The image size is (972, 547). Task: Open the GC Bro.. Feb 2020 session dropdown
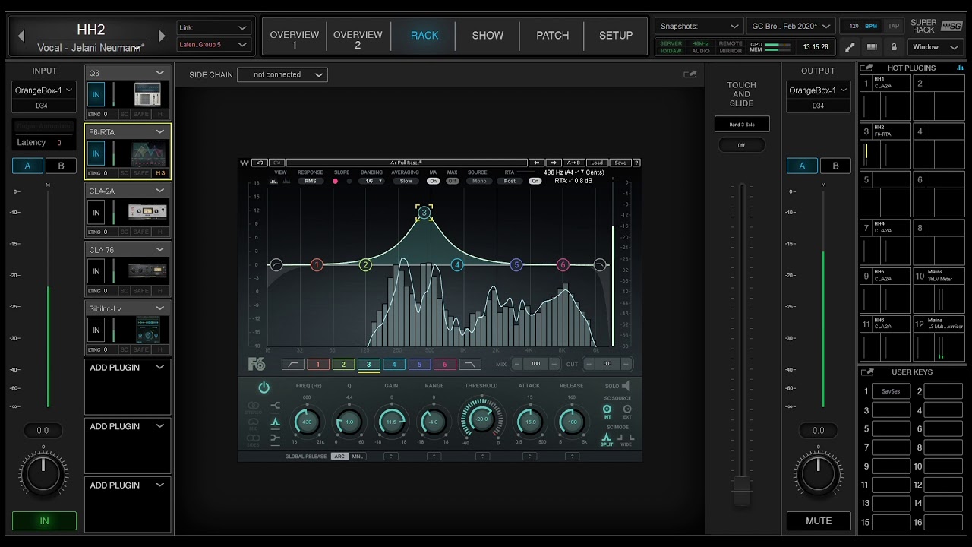[791, 26]
